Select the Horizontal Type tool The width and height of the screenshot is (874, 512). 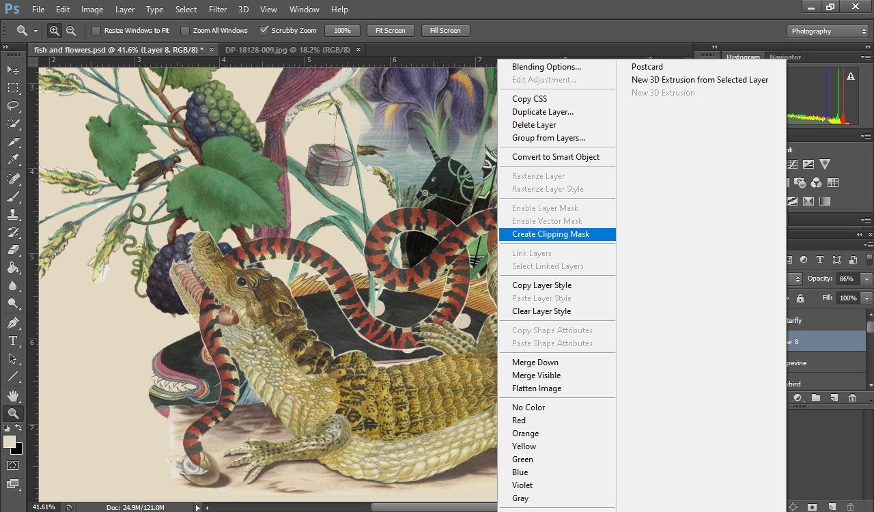(x=13, y=340)
